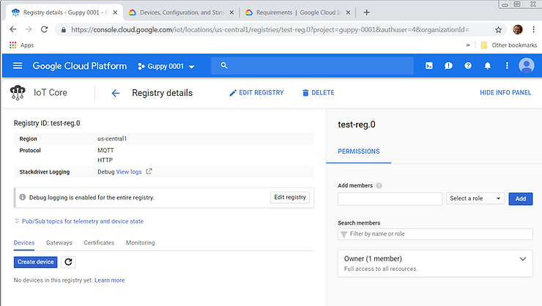The width and height of the screenshot is (542, 306).
Task: Activate Cloud Shell icon in header
Action: point(429,66)
